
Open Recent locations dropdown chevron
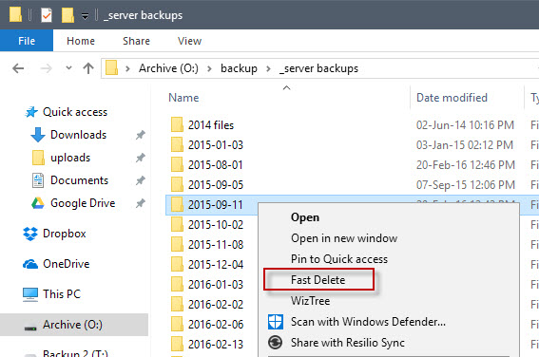point(68,68)
